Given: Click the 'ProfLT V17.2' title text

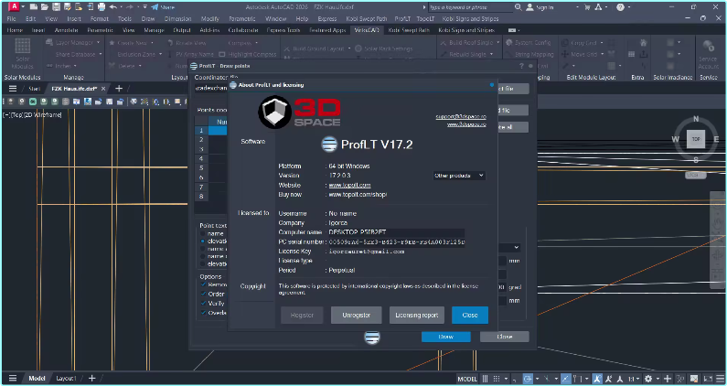Looking at the screenshot, I should pos(377,145).
